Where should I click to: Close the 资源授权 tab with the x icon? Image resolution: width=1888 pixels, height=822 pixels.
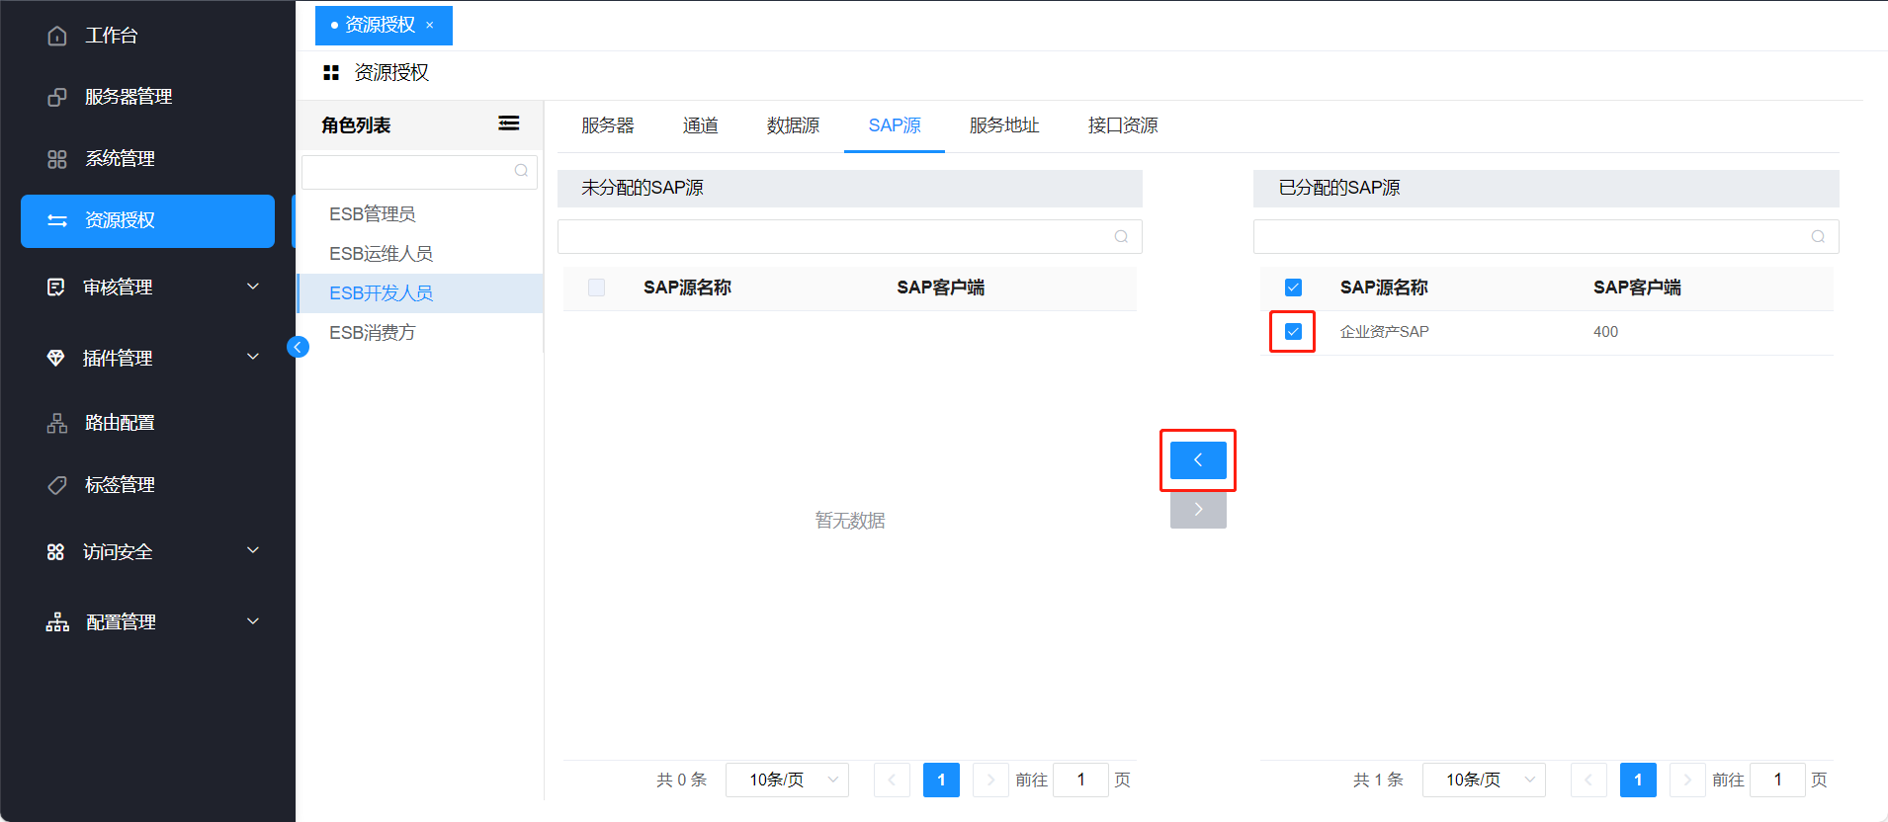click(x=430, y=26)
